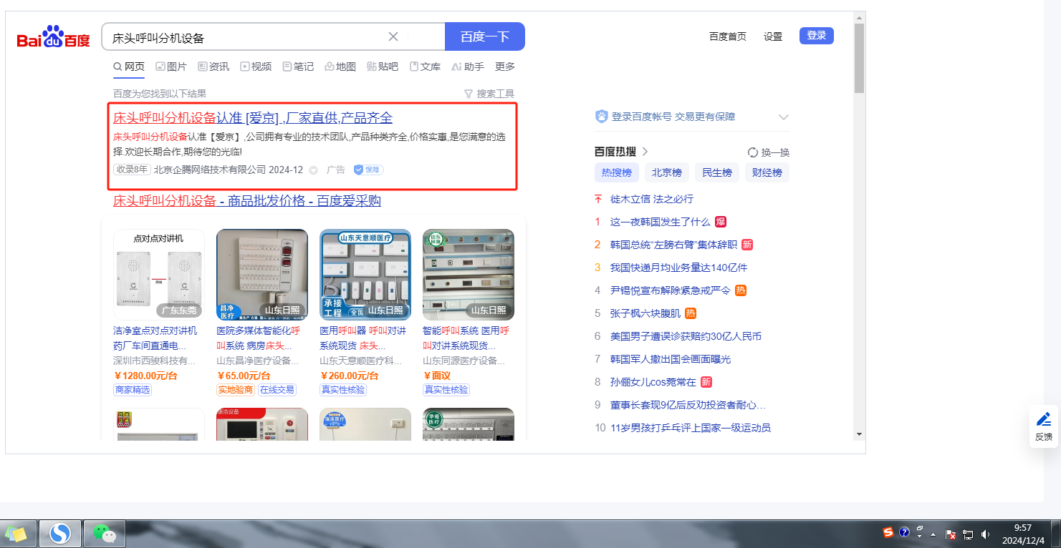Click the funnel icon of 搜索工具
1061x548 pixels.
tap(469, 94)
